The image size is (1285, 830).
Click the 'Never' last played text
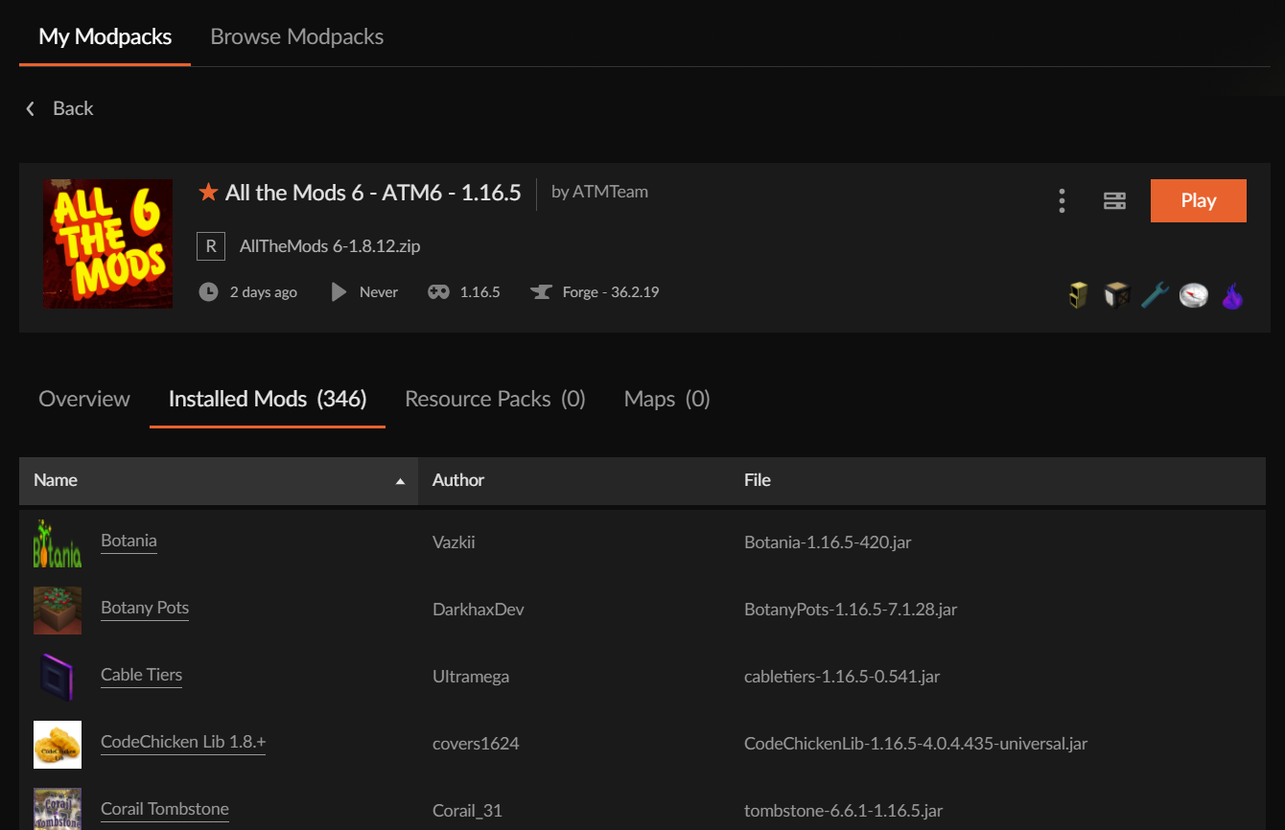point(379,292)
